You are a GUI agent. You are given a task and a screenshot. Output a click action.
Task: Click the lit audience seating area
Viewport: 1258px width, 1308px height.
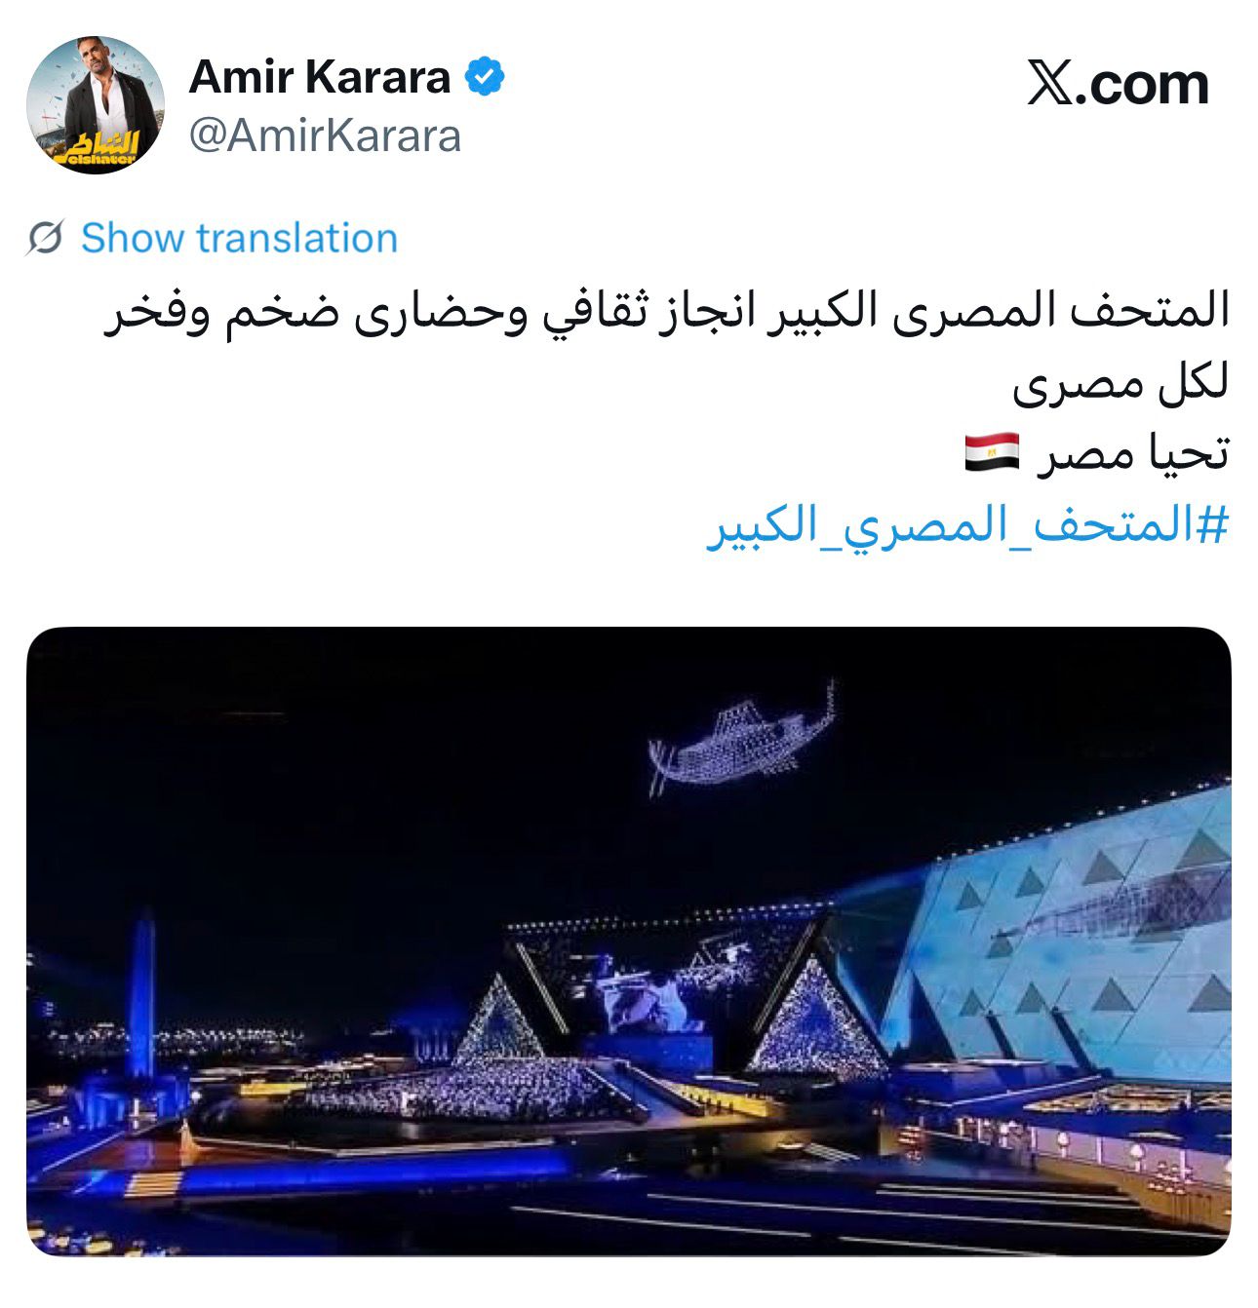pyautogui.click(x=468, y=1087)
